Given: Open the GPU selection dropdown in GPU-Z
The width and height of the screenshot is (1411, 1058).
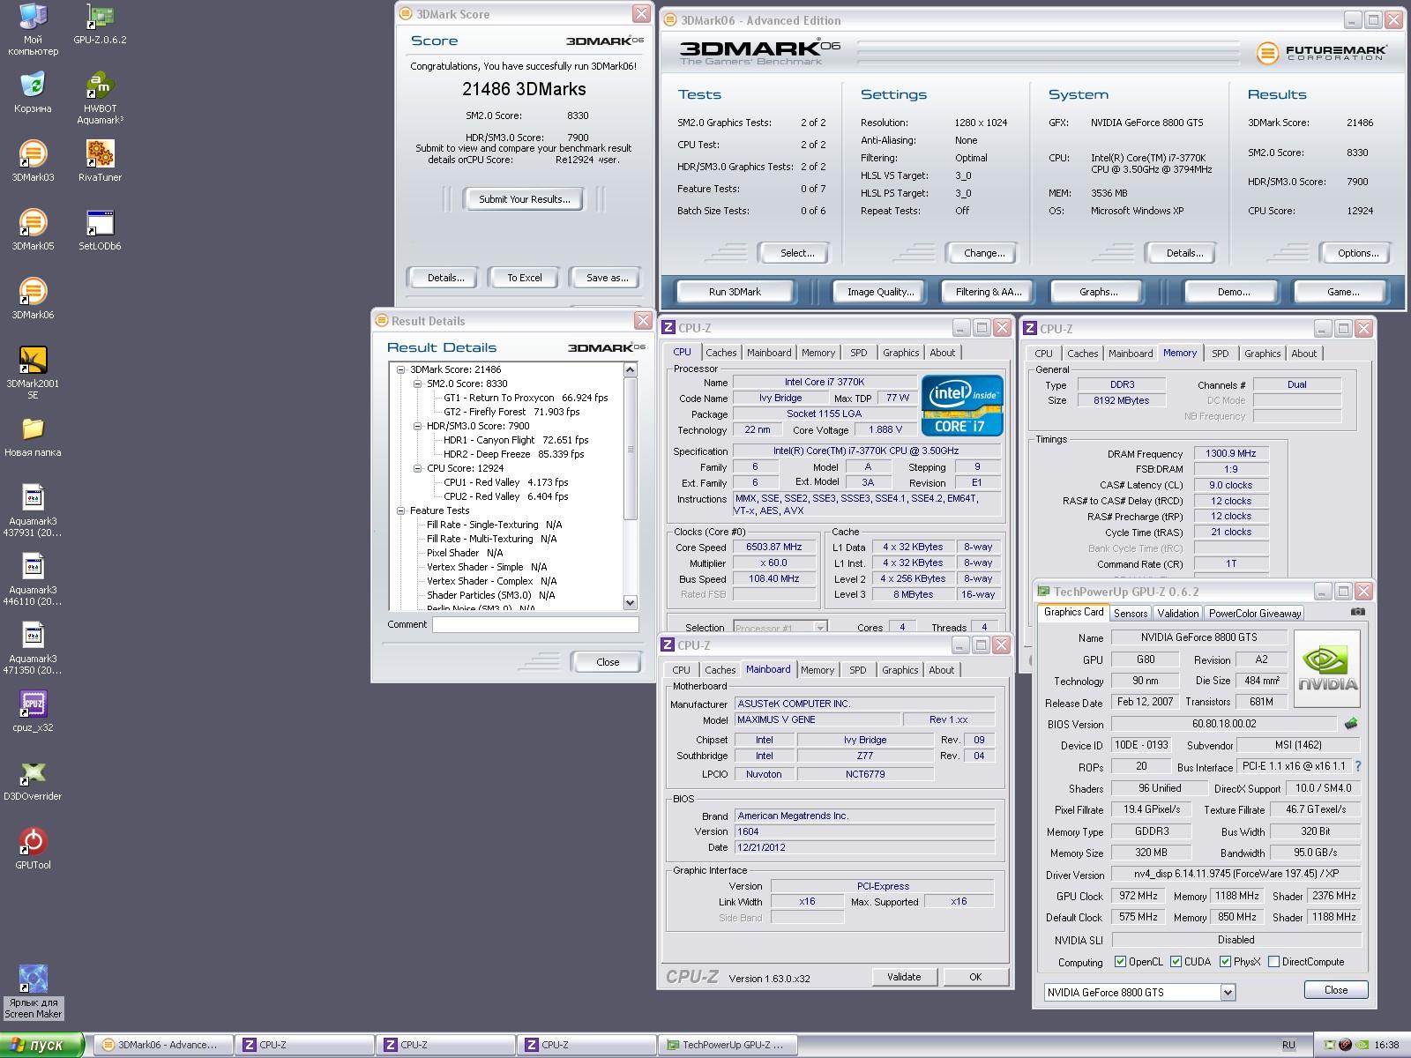Looking at the screenshot, I should click(1228, 993).
